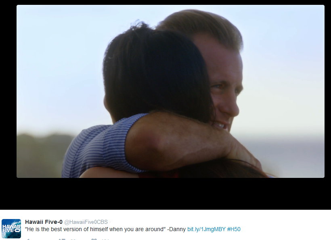Click the retweet icon below tweet

[x=62, y=239]
